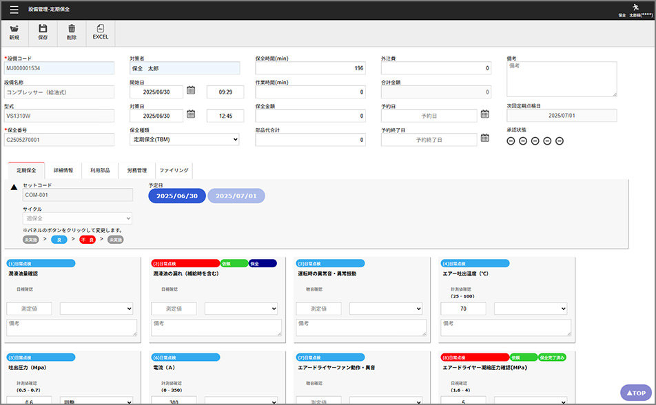
Task: Collapse the セットコード panel with the triangle
Action: (x=14, y=187)
